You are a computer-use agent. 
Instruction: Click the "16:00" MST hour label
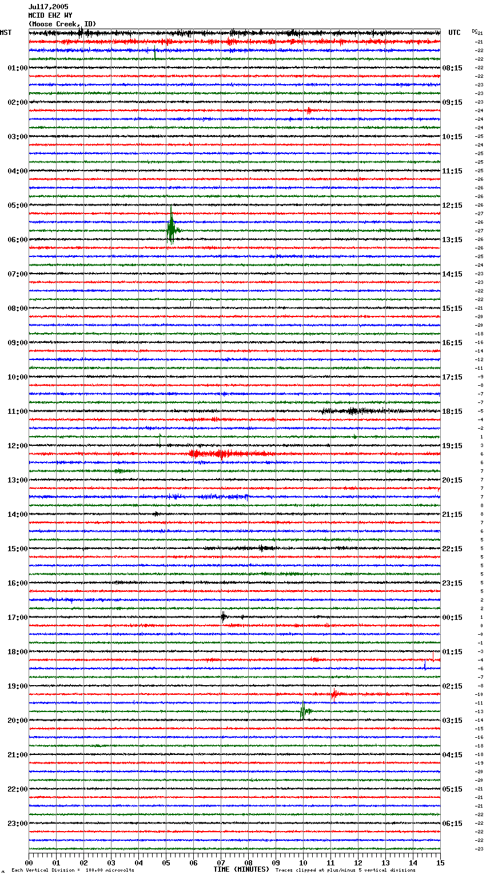pos(18,583)
